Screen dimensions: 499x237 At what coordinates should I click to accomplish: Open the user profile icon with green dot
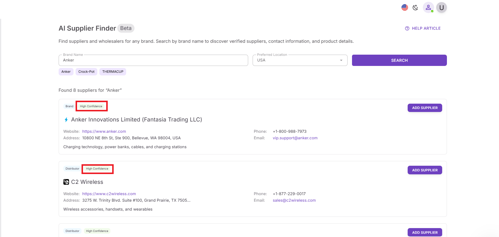pos(428,7)
